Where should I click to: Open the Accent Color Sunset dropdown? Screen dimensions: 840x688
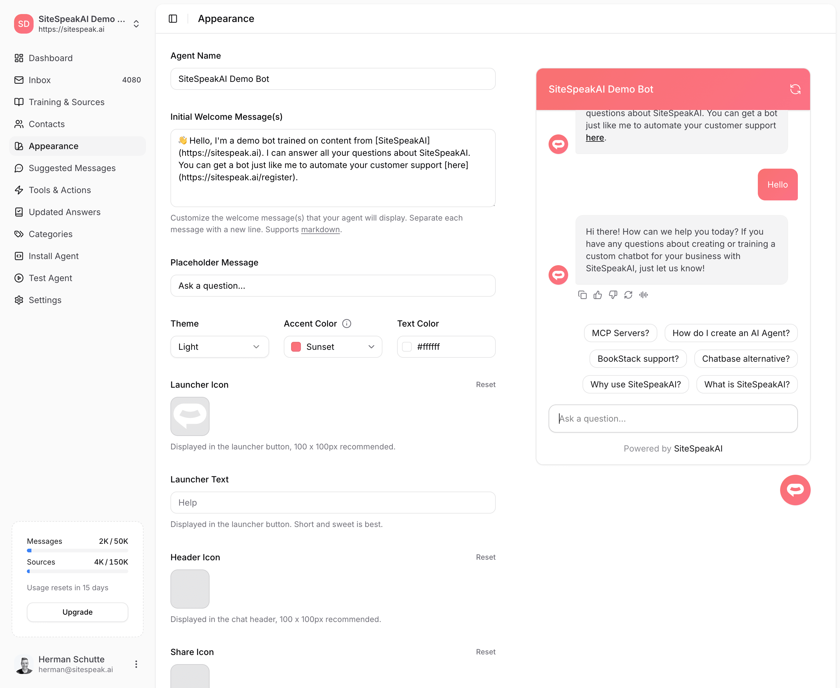333,347
